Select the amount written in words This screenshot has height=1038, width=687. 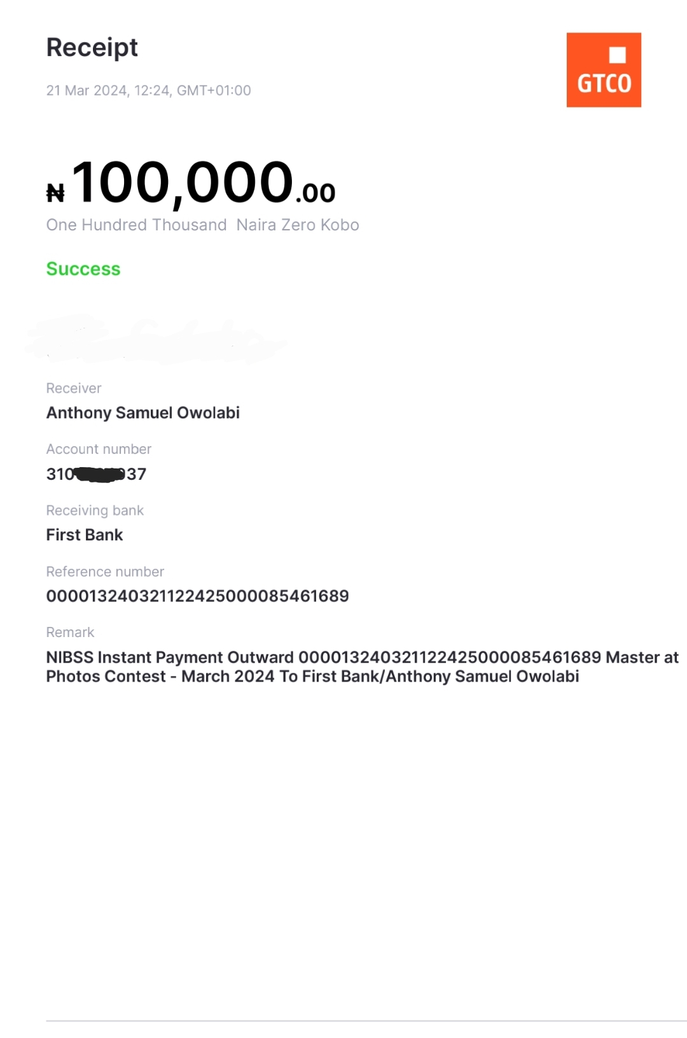tap(202, 225)
